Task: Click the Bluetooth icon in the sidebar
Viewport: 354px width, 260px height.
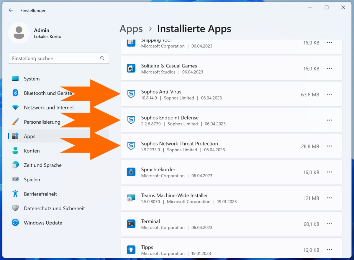Action: click(x=15, y=93)
